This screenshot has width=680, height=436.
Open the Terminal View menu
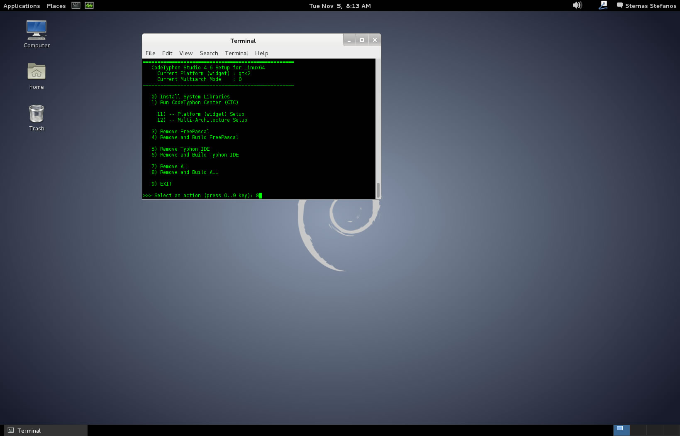pos(186,53)
